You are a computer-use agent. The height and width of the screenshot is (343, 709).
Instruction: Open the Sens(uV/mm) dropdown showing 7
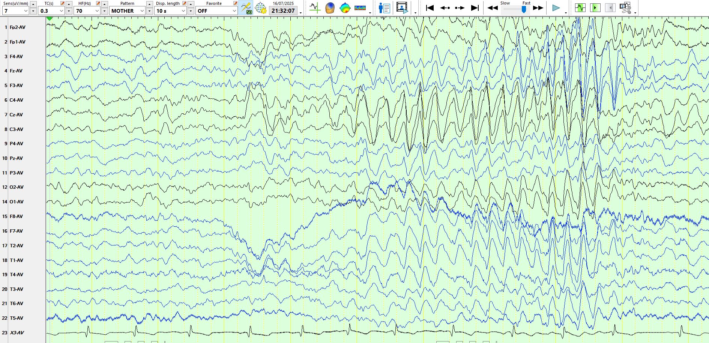tap(16, 11)
